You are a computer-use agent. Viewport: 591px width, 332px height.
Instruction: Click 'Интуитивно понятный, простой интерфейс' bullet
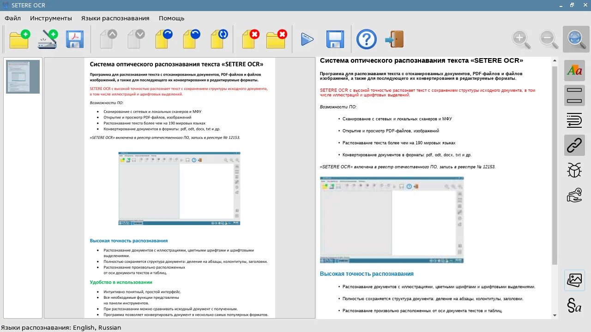click(x=142, y=292)
